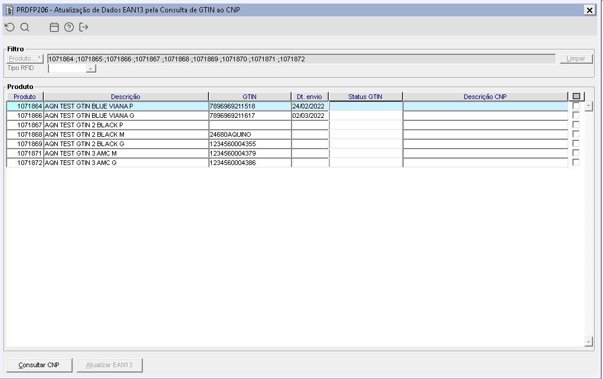
Task: Click the grid scrollbar down arrow
Action: pyautogui.click(x=588, y=341)
